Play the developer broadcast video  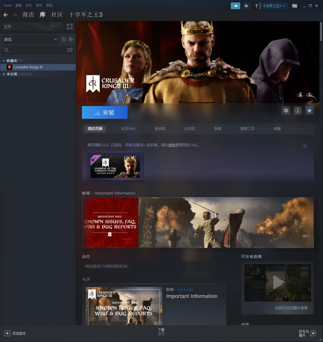click(278, 283)
